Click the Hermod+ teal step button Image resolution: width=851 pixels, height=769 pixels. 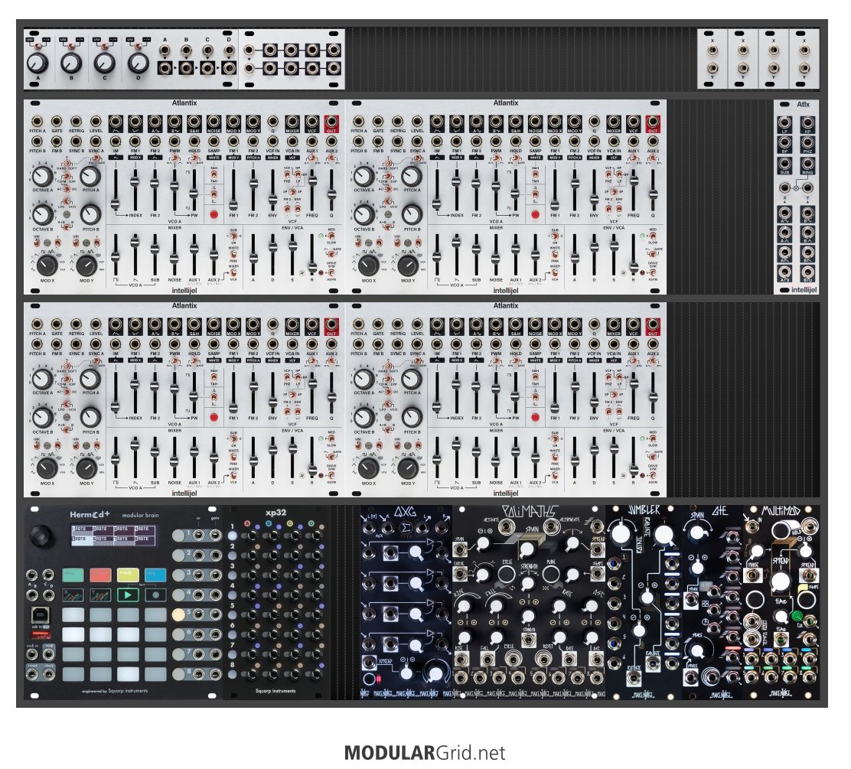(x=73, y=575)
